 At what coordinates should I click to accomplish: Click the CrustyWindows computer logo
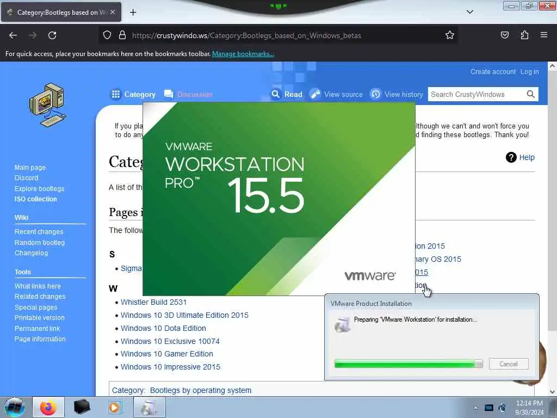coord(48,105)
